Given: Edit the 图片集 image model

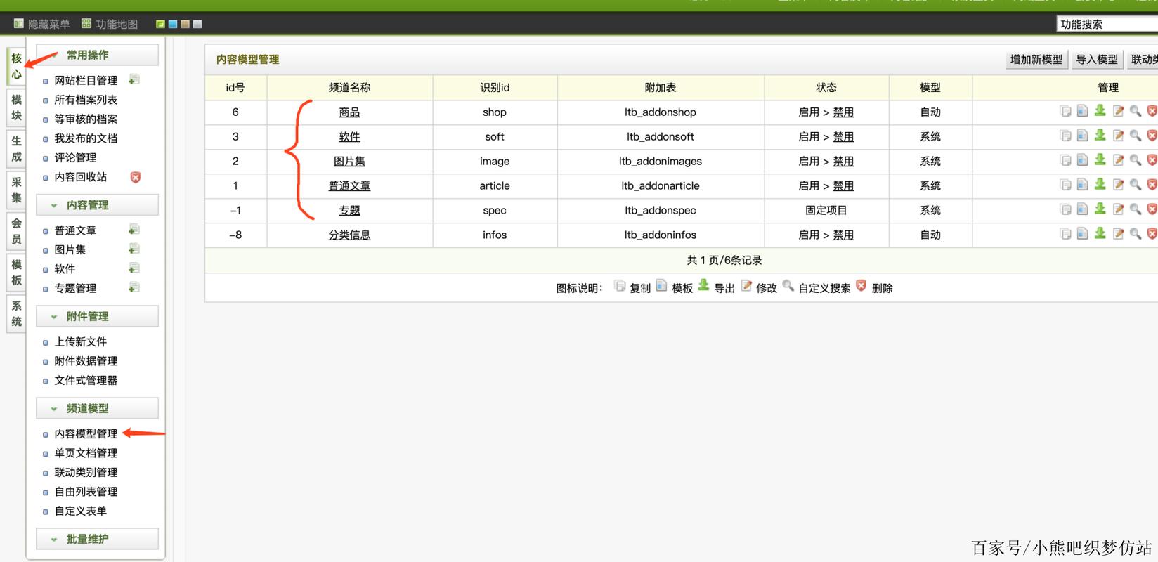Looking at the screenshot, I should (1118, 160).
